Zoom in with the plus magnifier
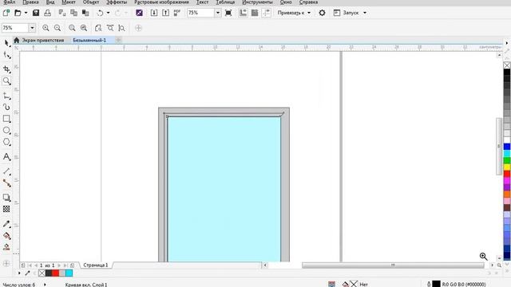 click(x=46, y=28)
